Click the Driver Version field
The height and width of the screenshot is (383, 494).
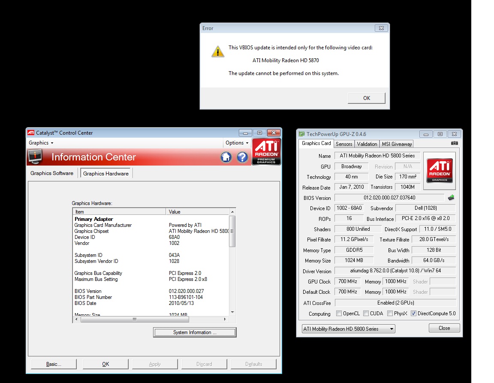(x=395, y=271)
